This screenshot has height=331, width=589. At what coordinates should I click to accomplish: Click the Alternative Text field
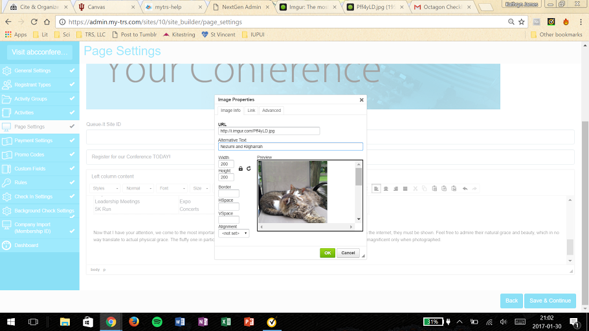click(291, 147)
